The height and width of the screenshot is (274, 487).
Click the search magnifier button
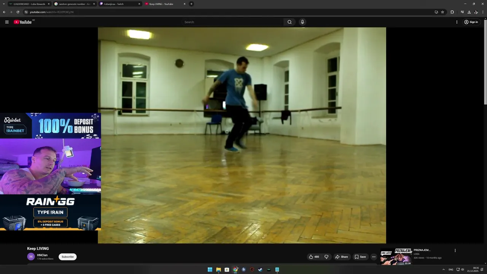coord(290,22)
